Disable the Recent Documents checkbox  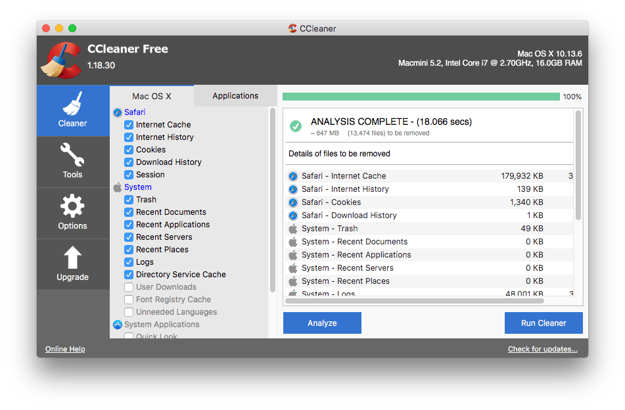point(129,212)
